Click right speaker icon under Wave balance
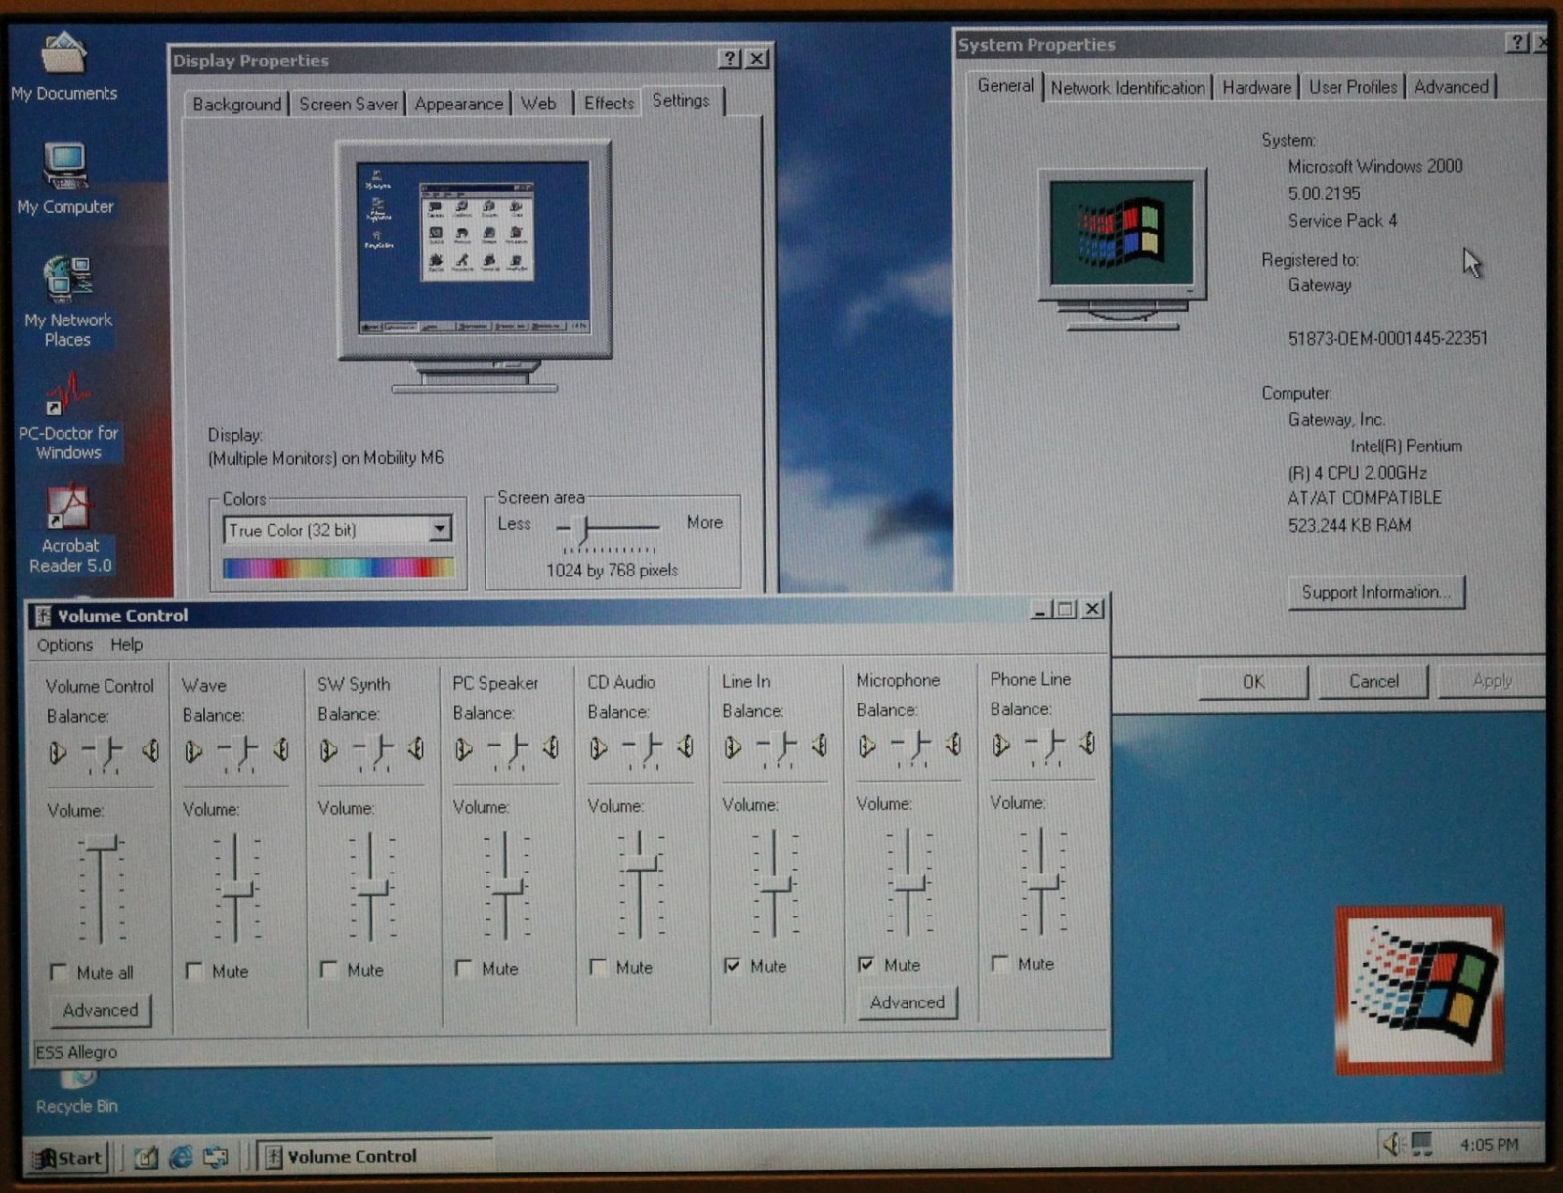Screen dimensions: 1563x1193 (281, 749)
